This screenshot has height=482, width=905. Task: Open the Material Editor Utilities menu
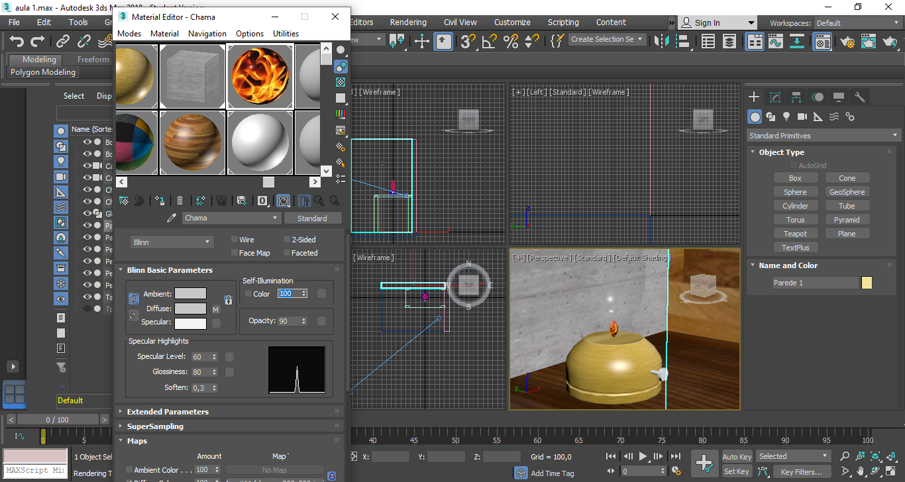click(x=286, y=34)
